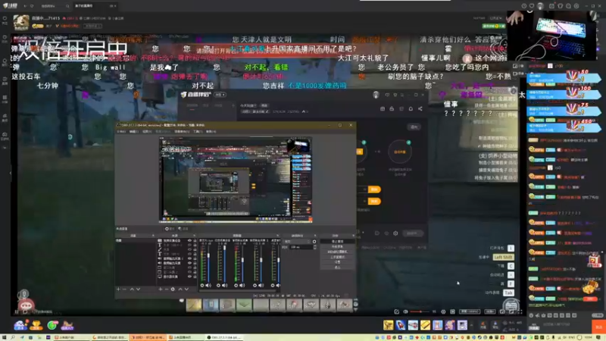Open gear settings of third OBS mixer channel
This screenshot has height=341, width=606.
[236, 286]
